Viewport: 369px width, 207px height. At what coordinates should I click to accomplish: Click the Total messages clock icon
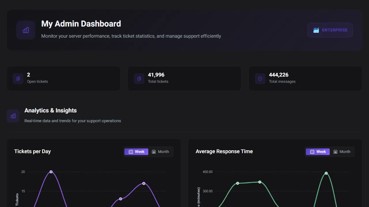[260, 78]
